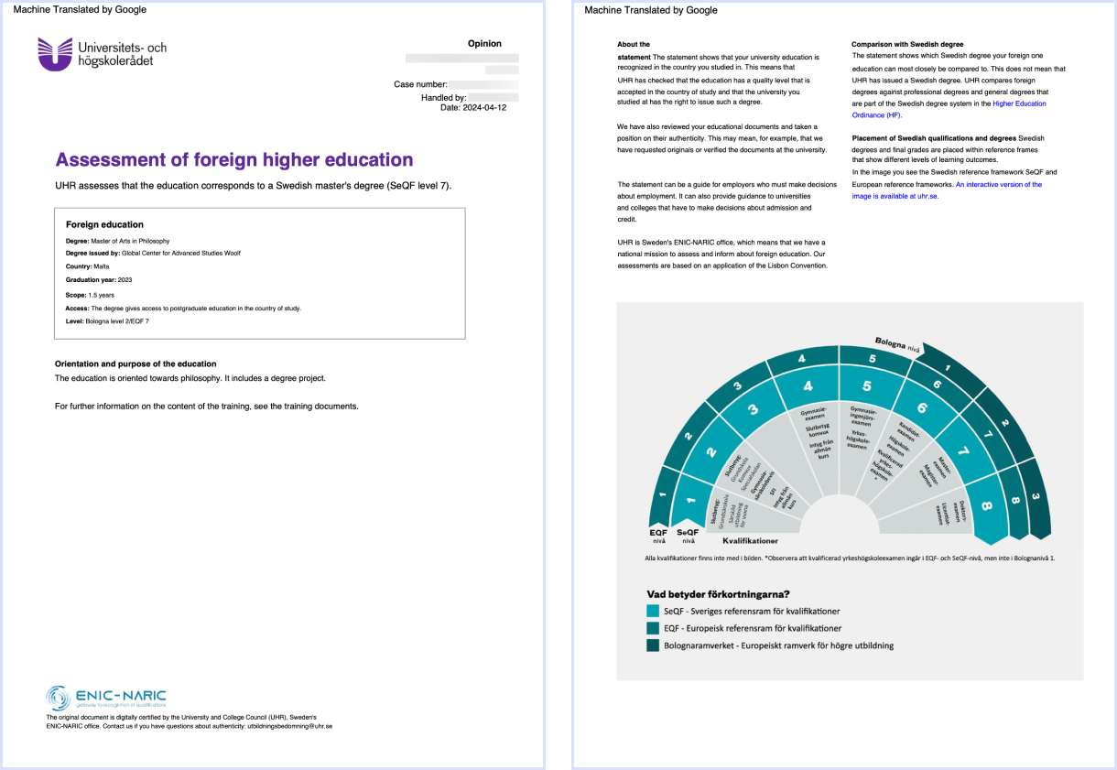Click the SeQF teal color swatch in the legend

click(653, 611)
